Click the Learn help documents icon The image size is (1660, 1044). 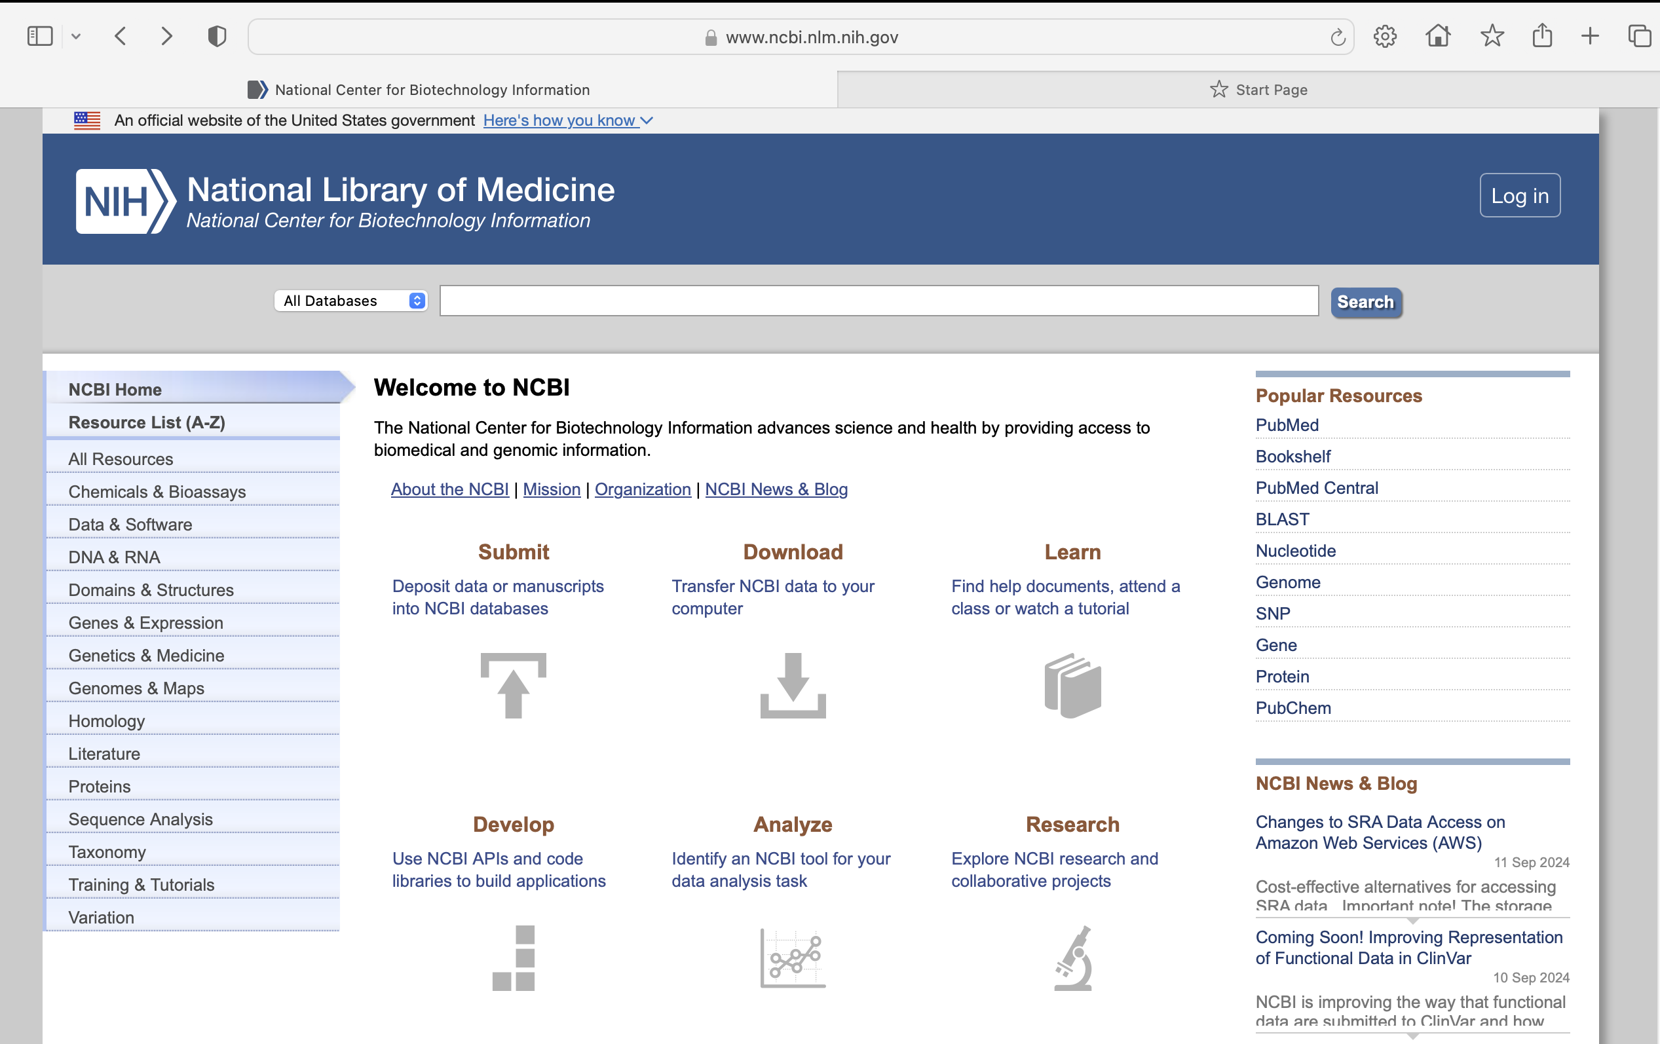tap(1070, 684)
